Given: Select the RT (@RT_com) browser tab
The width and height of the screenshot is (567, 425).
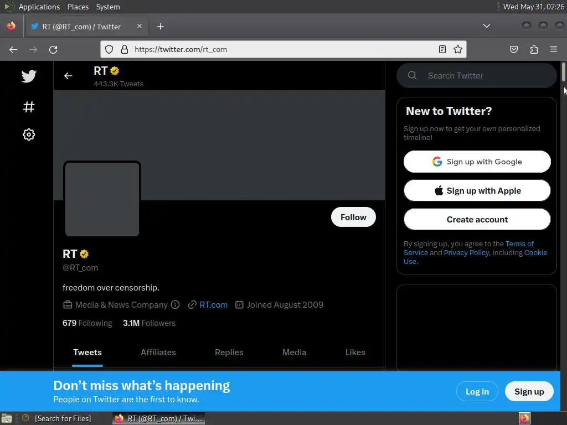Looking at the screenshot, I should [87, 27].
